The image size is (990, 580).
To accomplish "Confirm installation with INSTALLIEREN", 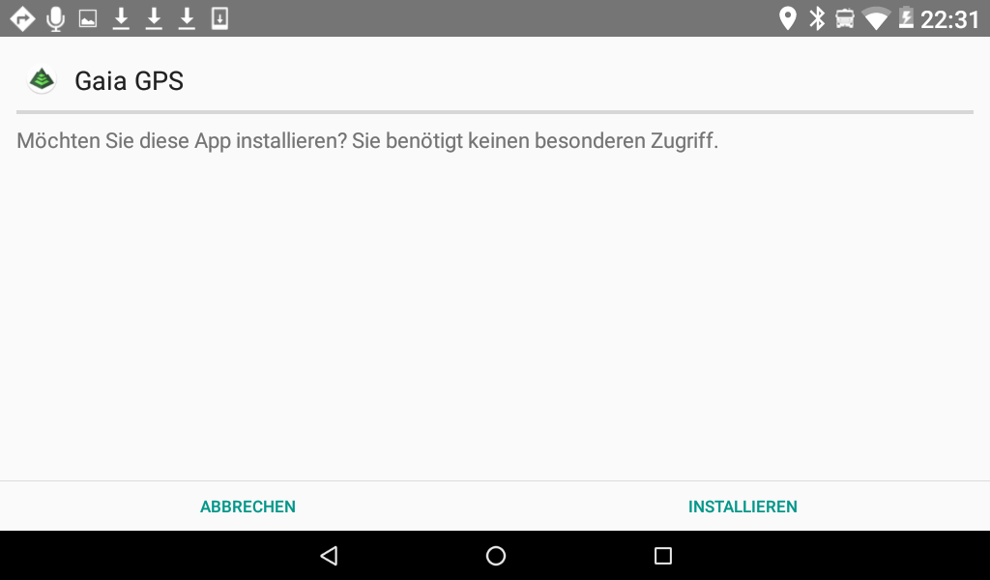I will [742, 507].
